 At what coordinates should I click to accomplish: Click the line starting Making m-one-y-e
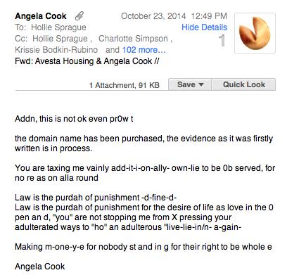click(x=143, y=247)
